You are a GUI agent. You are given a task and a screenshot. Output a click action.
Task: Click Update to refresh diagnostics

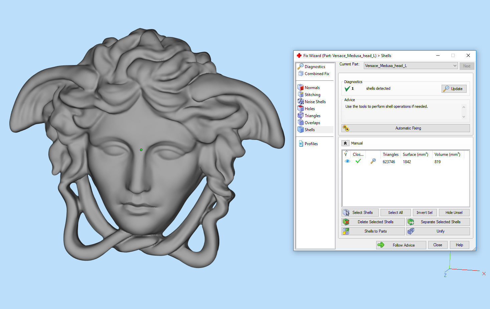click(x=454, y=89)
